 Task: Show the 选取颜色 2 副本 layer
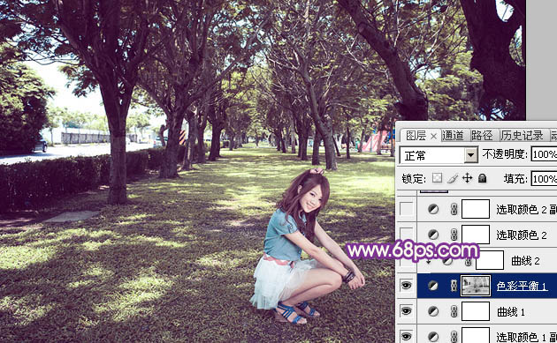click(407, 209)
